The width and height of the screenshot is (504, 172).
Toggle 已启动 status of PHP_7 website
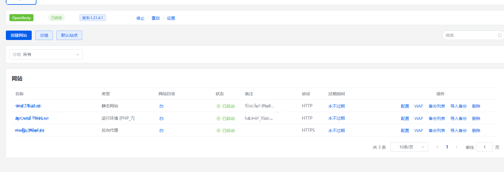226,118
